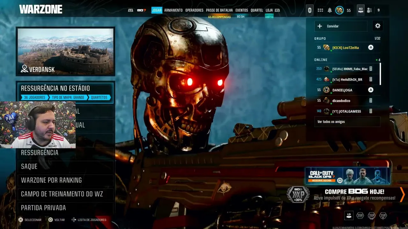Click the platform icon beside JOTALGAMESS
Viewport: 408px width, 229px height.
point(371,111)
